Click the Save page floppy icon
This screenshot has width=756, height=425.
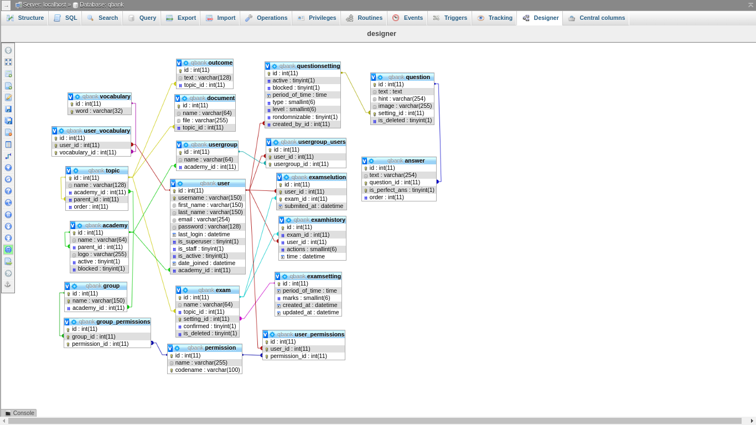(x=8, y=109)
